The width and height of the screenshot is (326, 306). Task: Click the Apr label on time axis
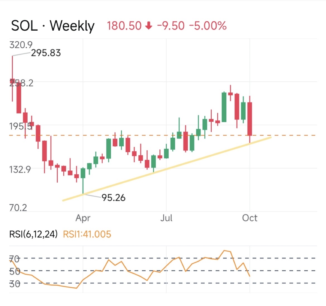pos(83,218)
